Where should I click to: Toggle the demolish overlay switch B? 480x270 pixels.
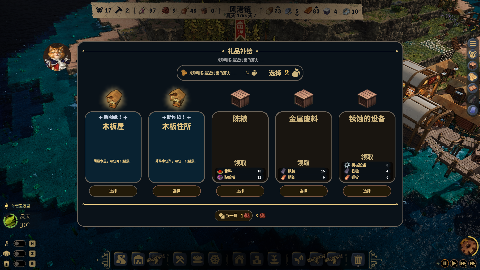[20, 263]
